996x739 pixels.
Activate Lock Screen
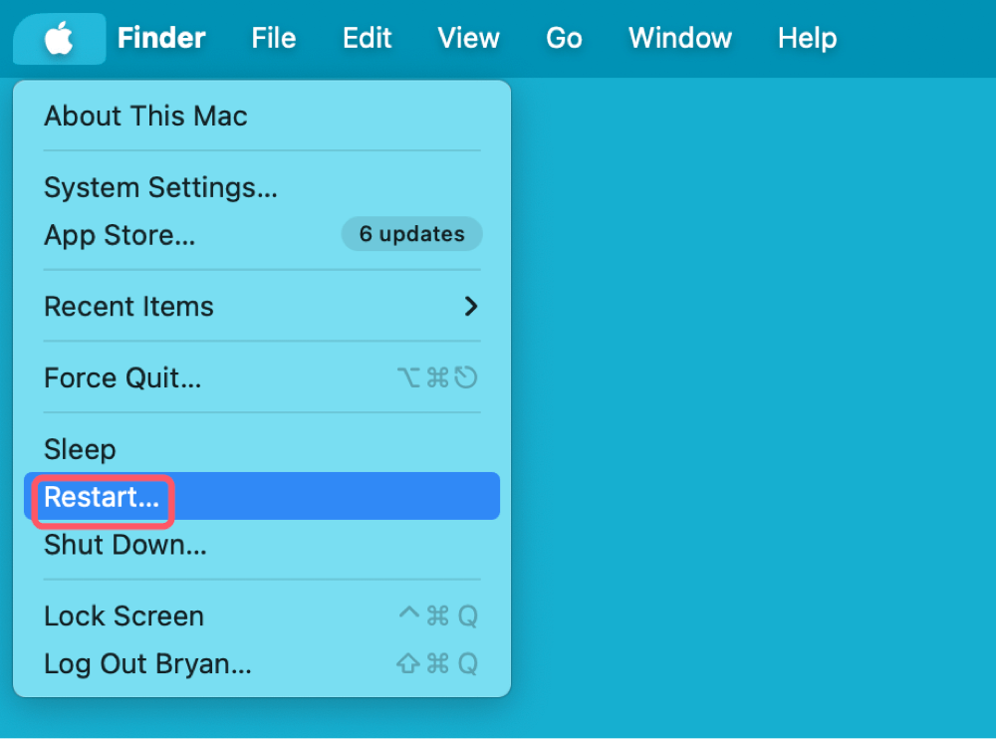click(124, 616)
